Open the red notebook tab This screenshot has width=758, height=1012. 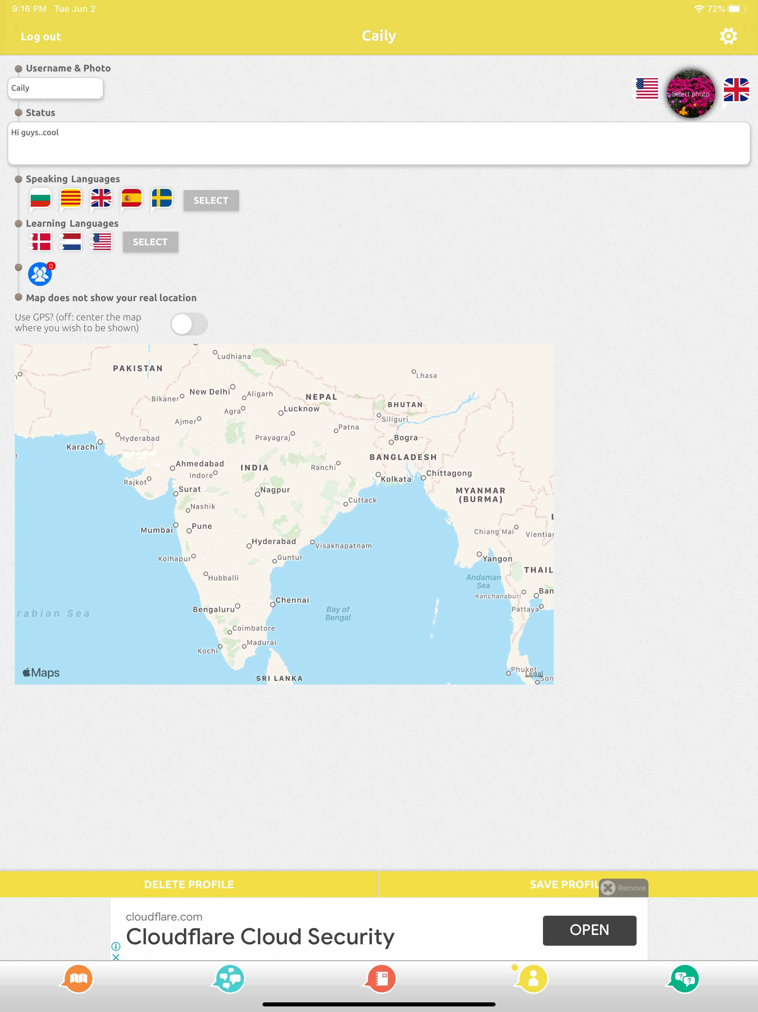pos(380,979)
